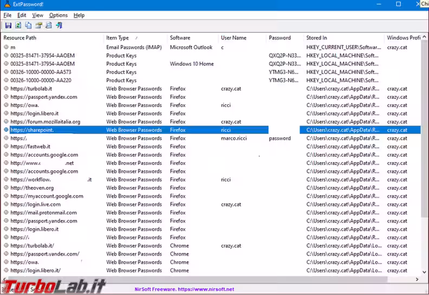The height and width of the screenshot is (295, 429).
Task: Click the Exit toolbar icon
Action: pos(59,25)
